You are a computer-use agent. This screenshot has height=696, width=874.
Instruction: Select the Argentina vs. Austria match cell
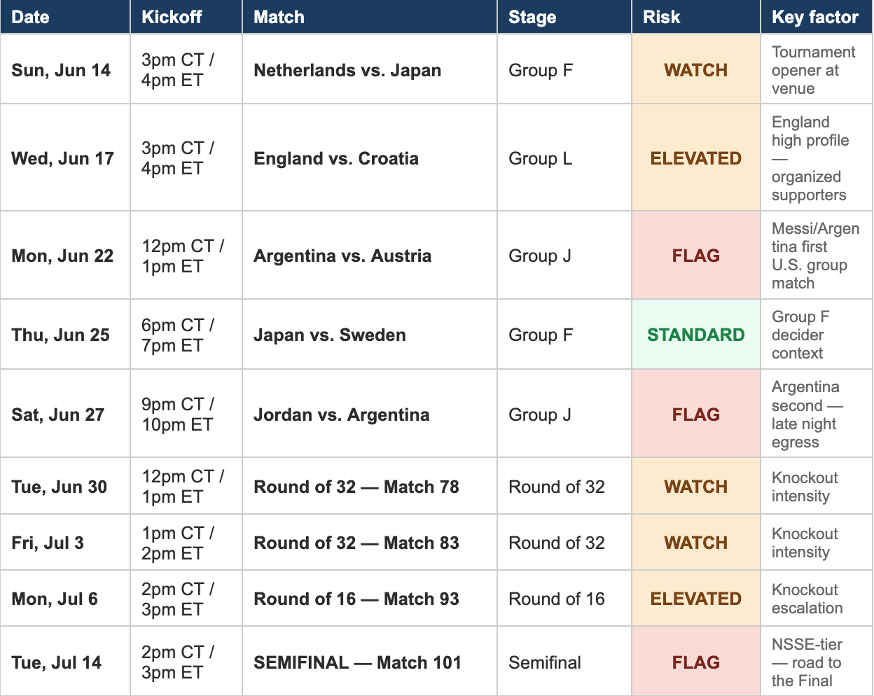[370, 256]
